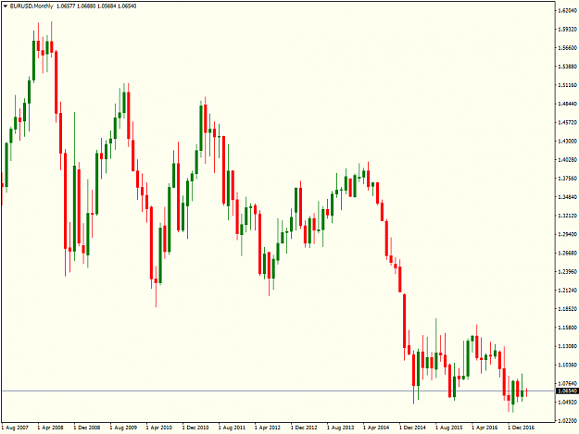Click the 1.34840 price axis label
Screen dimensions: 579x434
[x=568, y=197]
